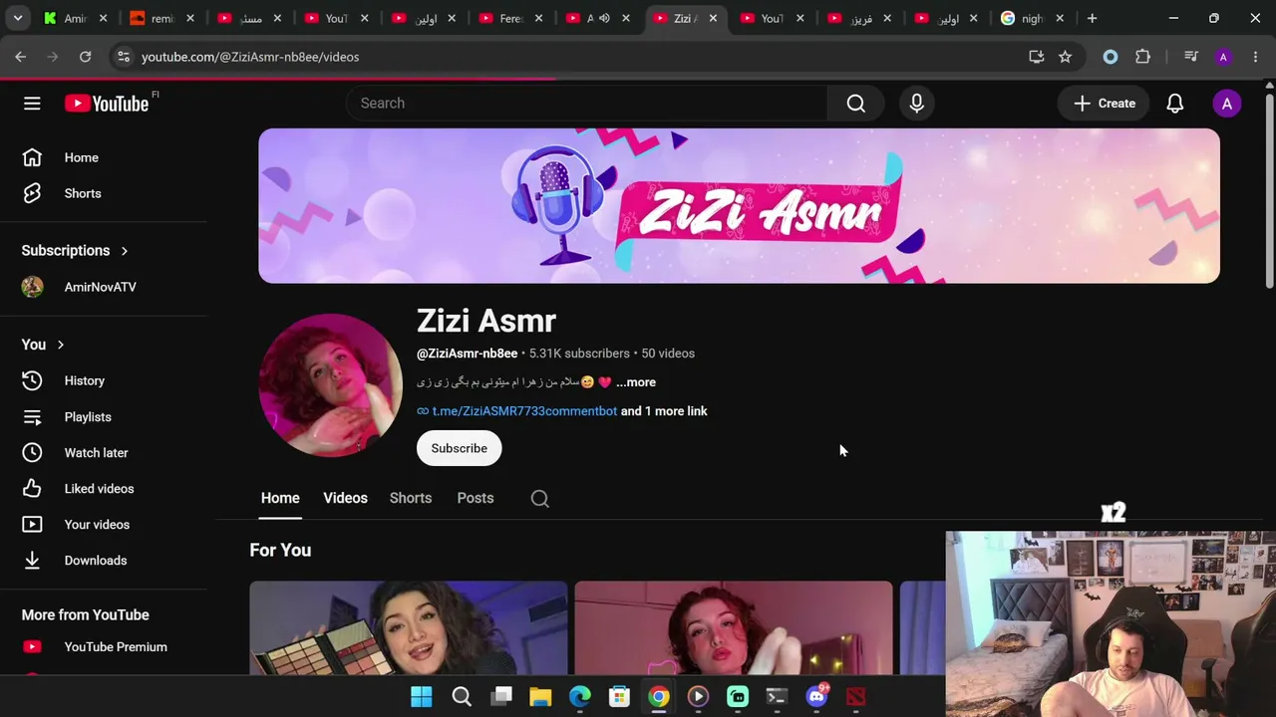Viewport: 1276px width, 717px height.
Task: Switch to the channel Posts tab
Action: (476, 498)
